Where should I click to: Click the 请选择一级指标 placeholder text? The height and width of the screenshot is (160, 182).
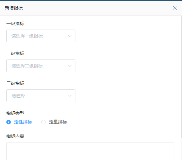tap(27, 36)
